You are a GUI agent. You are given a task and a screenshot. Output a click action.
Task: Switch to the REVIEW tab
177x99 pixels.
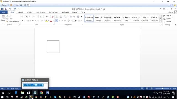pos(75,12)
